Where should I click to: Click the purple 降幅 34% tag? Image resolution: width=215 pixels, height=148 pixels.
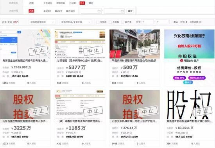click(x=179, y=78)
